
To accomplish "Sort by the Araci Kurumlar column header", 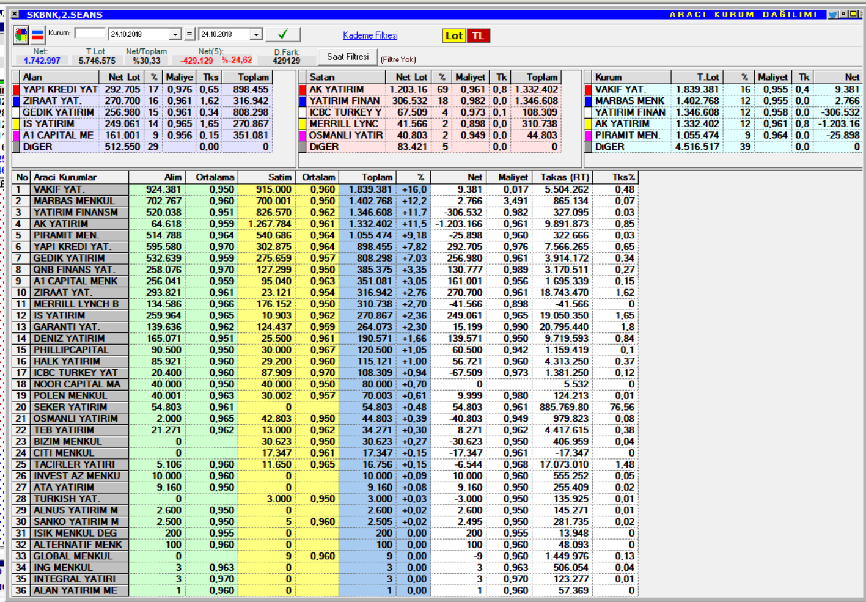I will click(79, 177).
